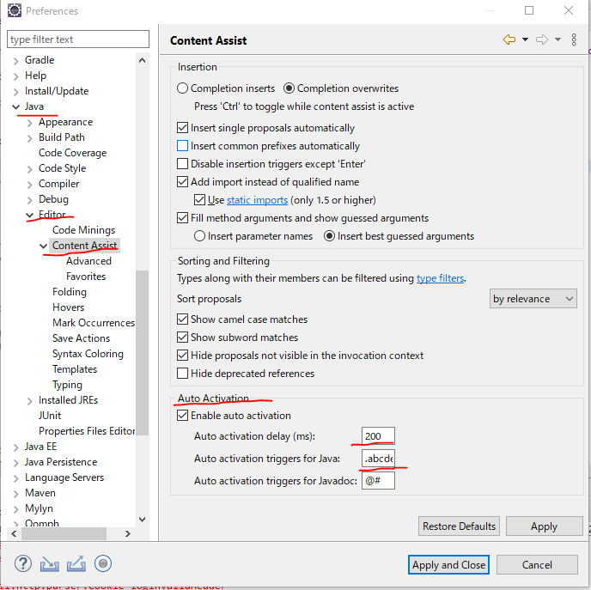Open Sort proposals by relevance dropdown
Screen dimensions: 591x590
tap(533, 299)
